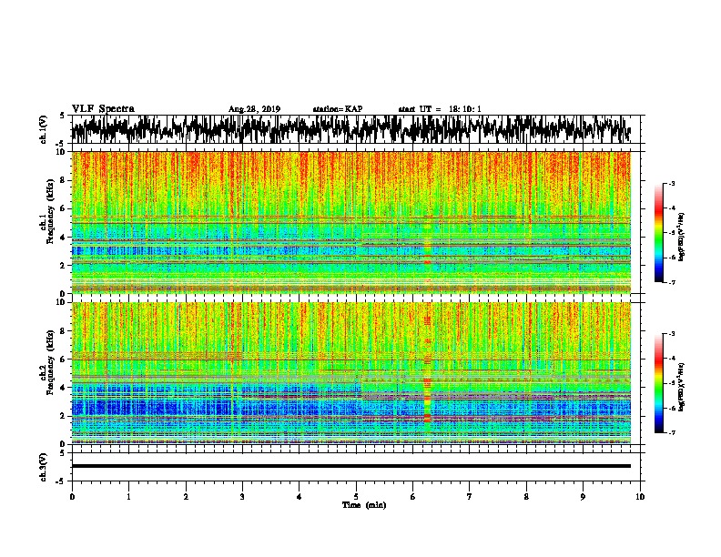The image size is (721, 557).
Task: Click time axis tick label "10"
Action: pyautogui.click(x=640, y=497)
